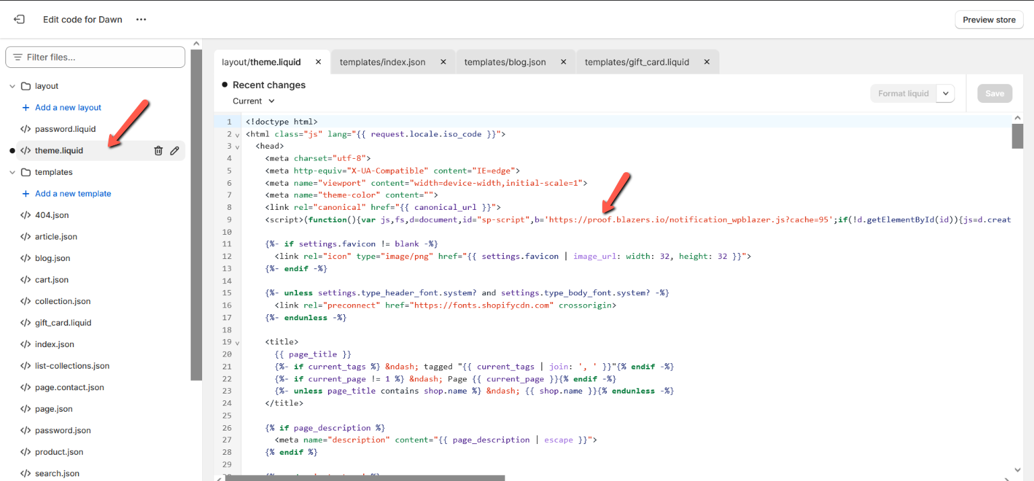
Task: Switch to templates/index.json tab
Action: click(382, 62)
